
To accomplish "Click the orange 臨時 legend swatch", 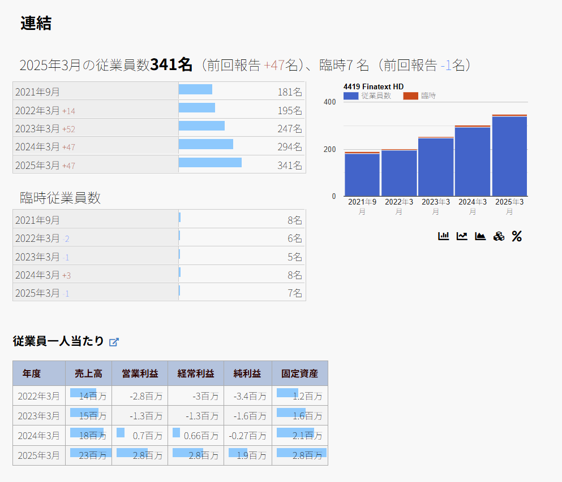I will tap(410, 96).
